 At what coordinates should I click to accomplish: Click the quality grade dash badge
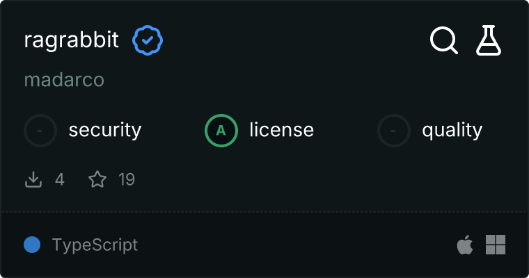click(x=394, y=130)
